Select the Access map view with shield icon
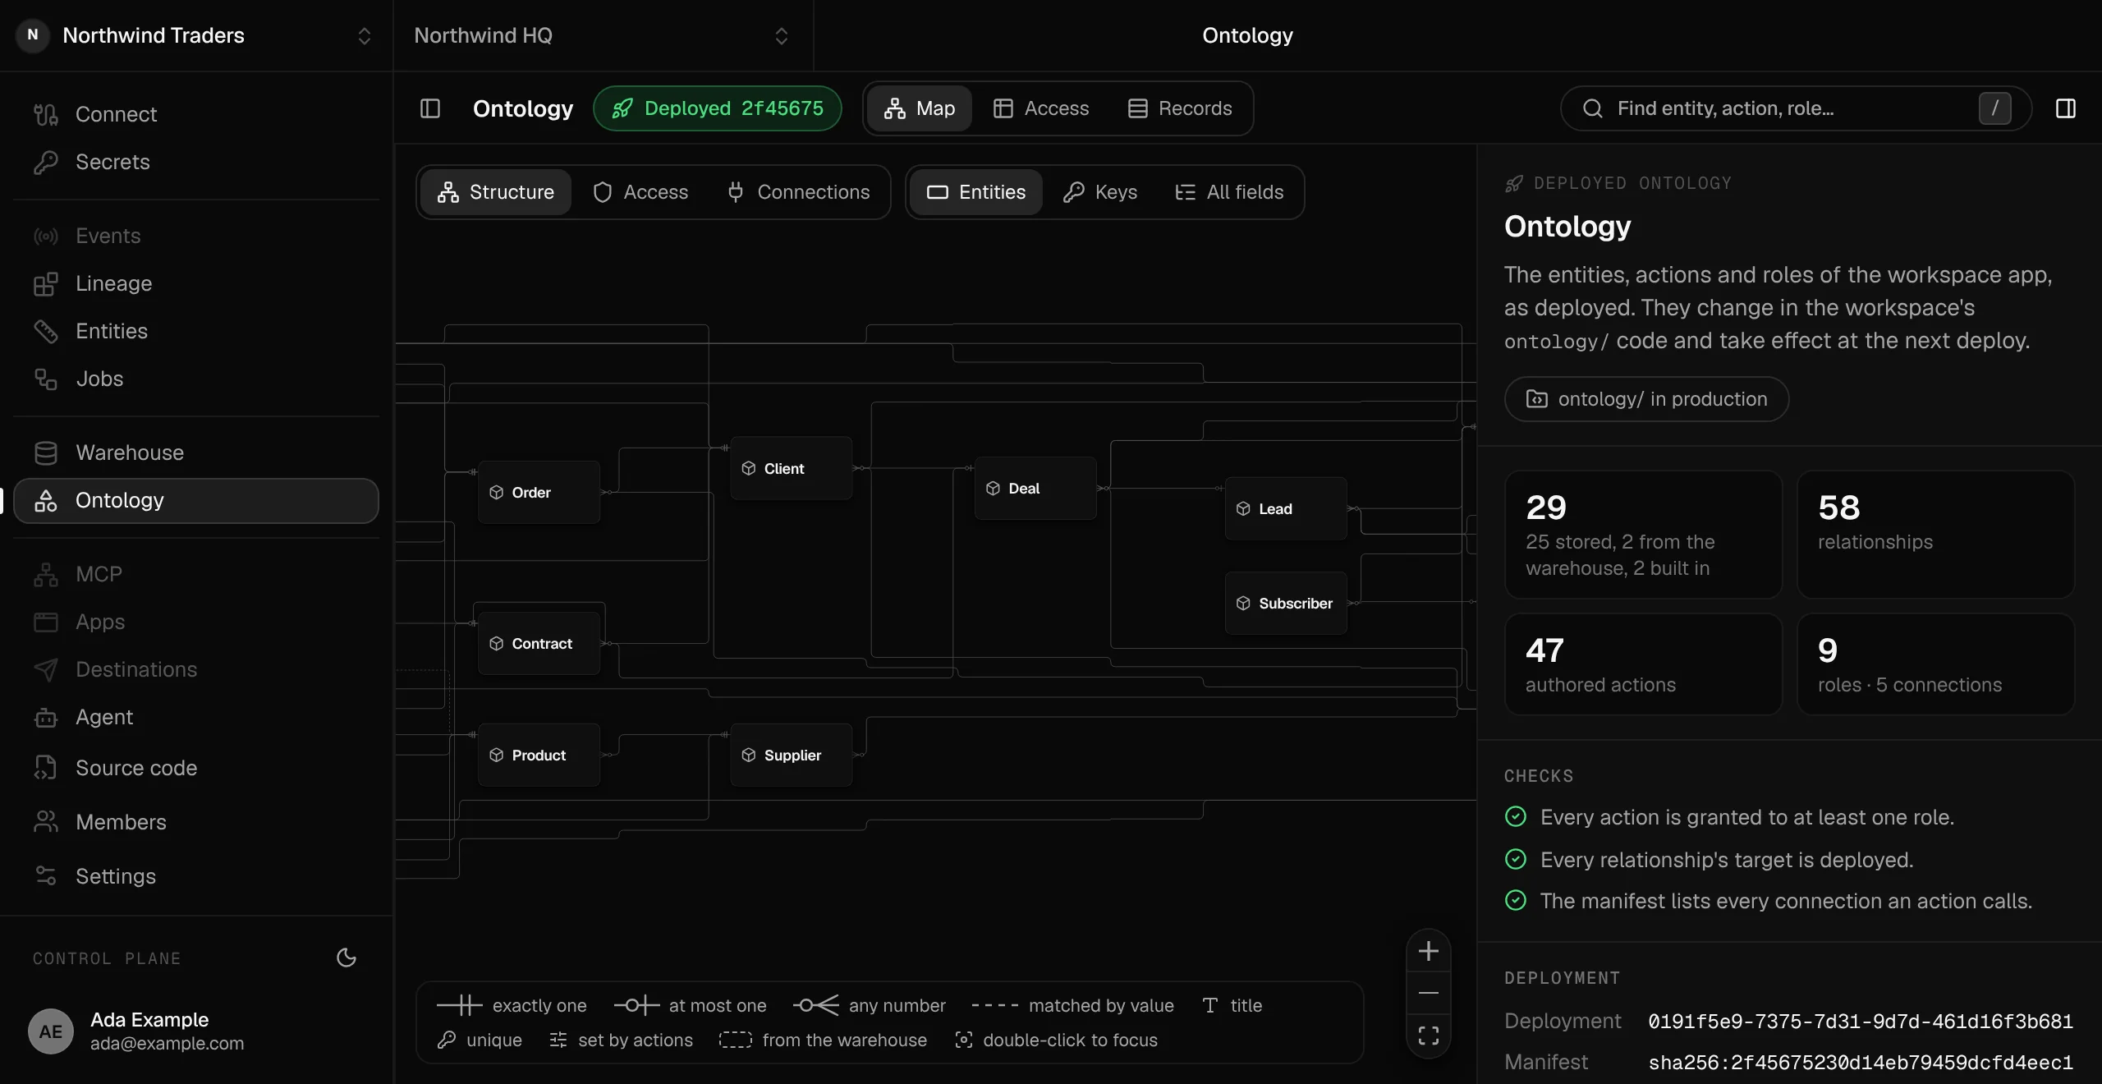 click(x=640, y=192)
